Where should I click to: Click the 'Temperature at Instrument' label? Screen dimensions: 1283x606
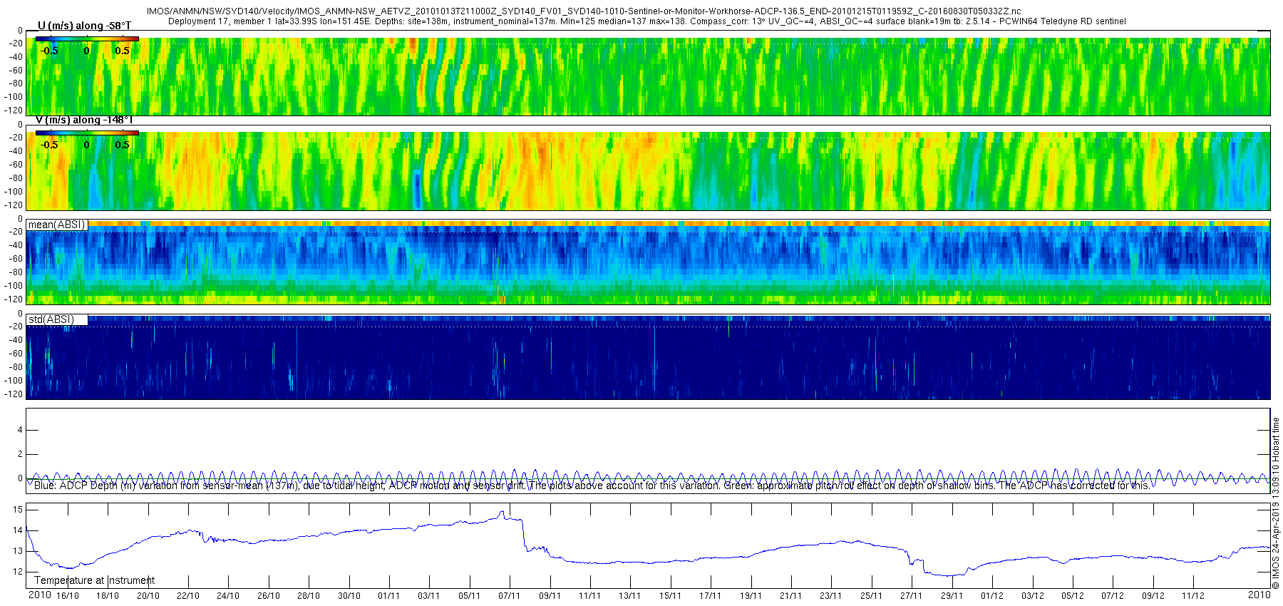point(94,580)
